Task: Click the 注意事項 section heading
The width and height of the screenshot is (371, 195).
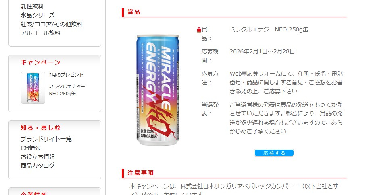Action: [x=141, y=173]
